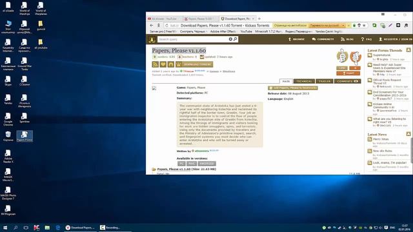Open a new browser tab with plus icon
The image size is (413, 232).
259,19
